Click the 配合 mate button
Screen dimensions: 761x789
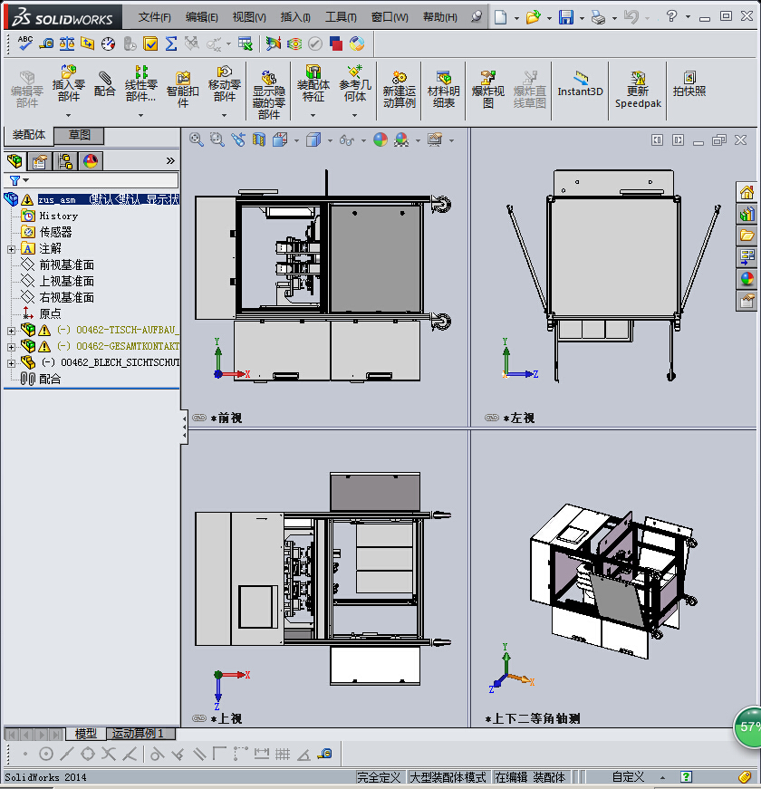tap(105, 84)
